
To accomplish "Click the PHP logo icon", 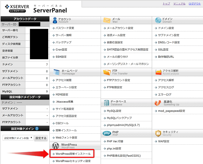I will (107, 133).
